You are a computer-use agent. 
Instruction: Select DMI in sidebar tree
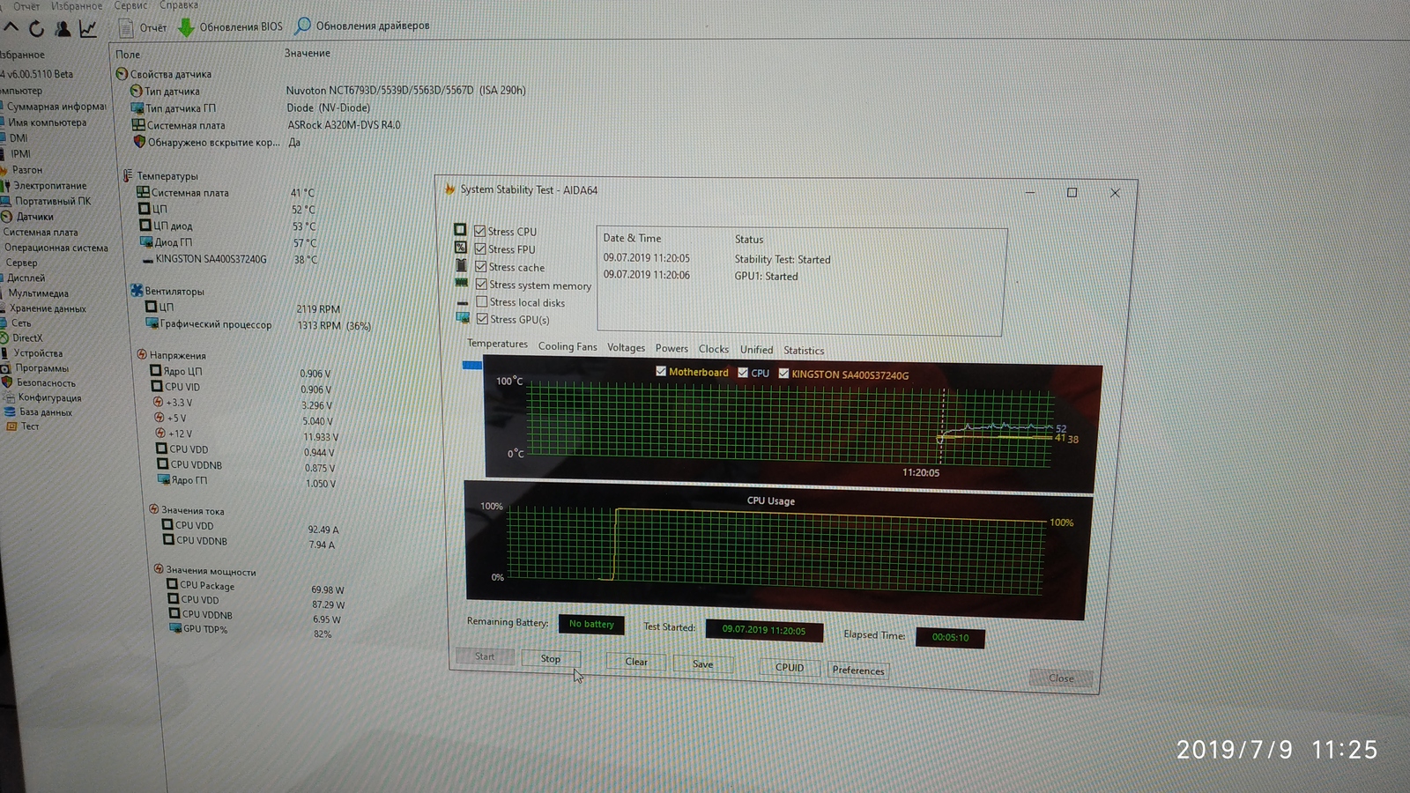(x=15, y=137)
